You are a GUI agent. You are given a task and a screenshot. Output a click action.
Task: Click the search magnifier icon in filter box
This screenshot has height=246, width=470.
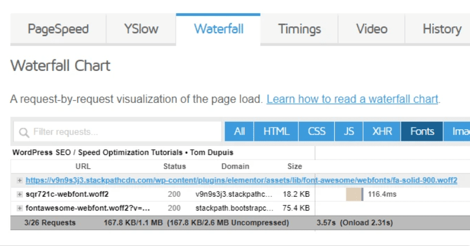pyautogui.click(x=24, y=132)
